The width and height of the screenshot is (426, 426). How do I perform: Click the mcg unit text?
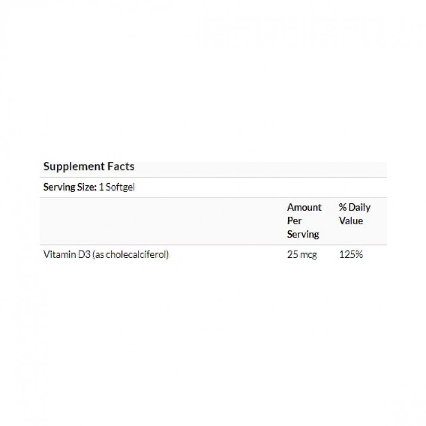pos(308,255)
